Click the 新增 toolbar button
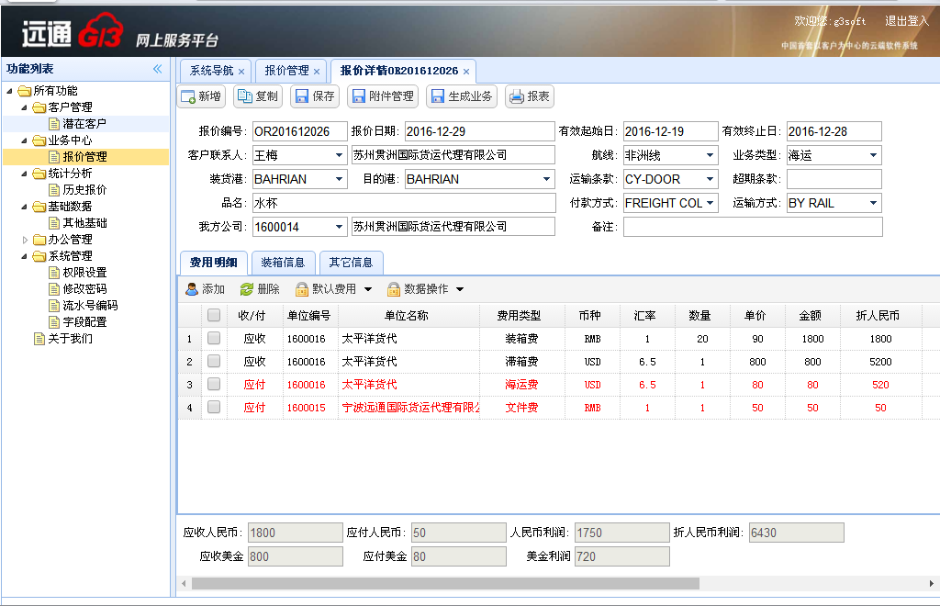940x606 pixels. [201, 96]
